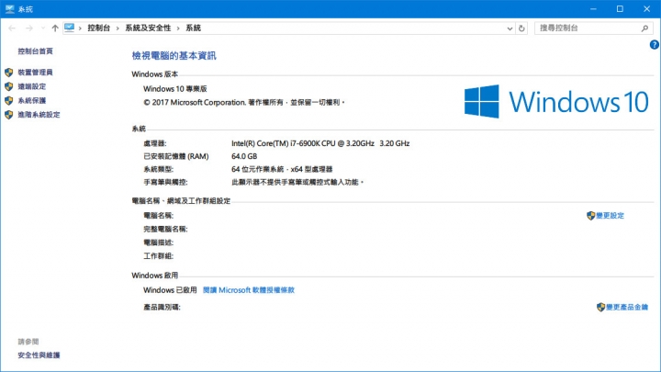The height and width of the screenshot is (372, 661).
Task: Select 系統及安全性 in the breadcrumb
Action: 148,28
